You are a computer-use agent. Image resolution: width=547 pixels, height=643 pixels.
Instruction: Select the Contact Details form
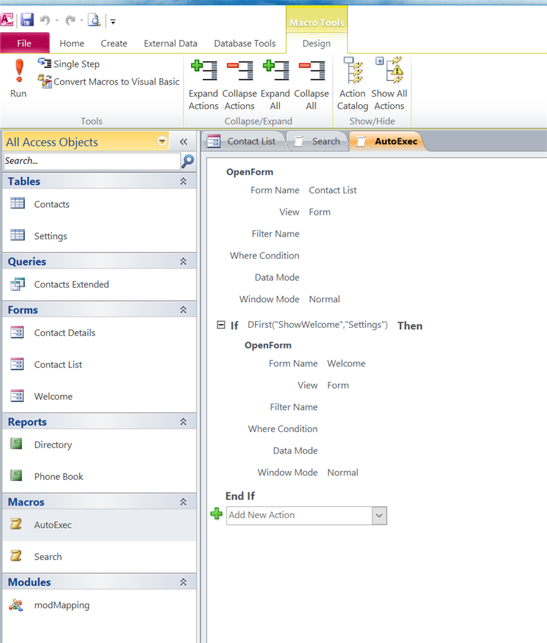click(x=99, y=333)
